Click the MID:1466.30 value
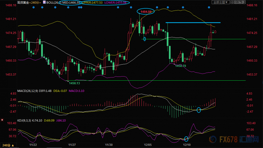 tap(71, 3)
